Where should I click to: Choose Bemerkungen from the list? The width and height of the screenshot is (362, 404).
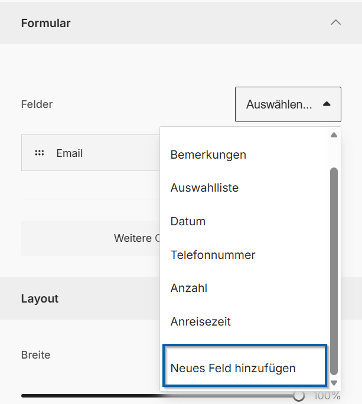[x=208, y=155]
